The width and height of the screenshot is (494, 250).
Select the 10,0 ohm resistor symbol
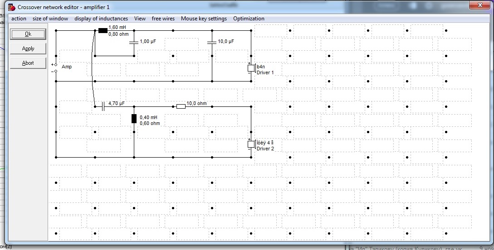(x=181, y=106)
